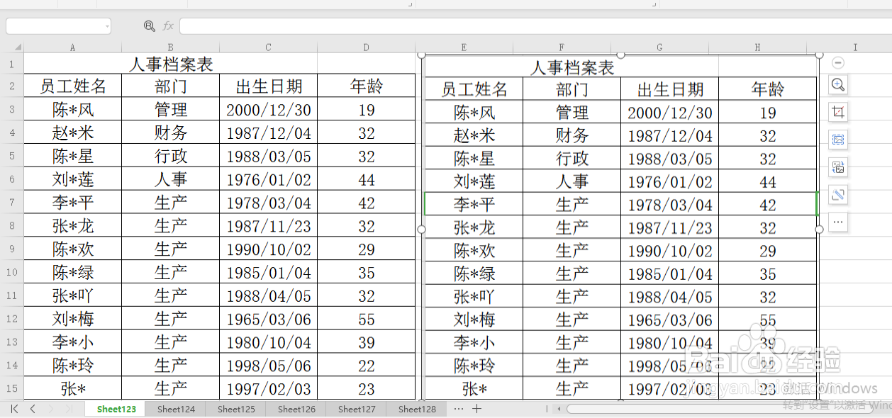Image resolution: width=892 pixels, height=418 pixels.
Task: Click age cell 19 in column D
Action: [366, 110]
